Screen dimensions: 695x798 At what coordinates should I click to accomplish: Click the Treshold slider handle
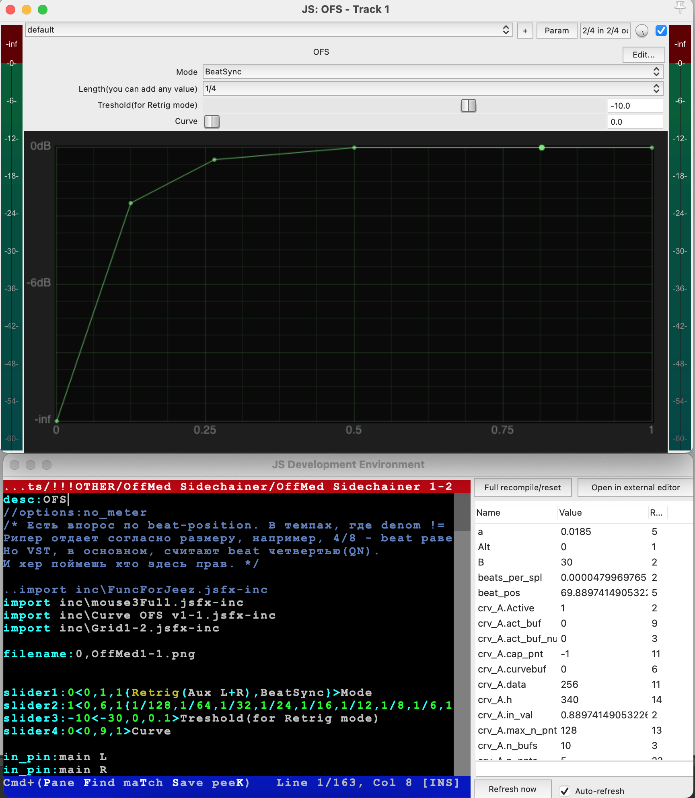468,105
